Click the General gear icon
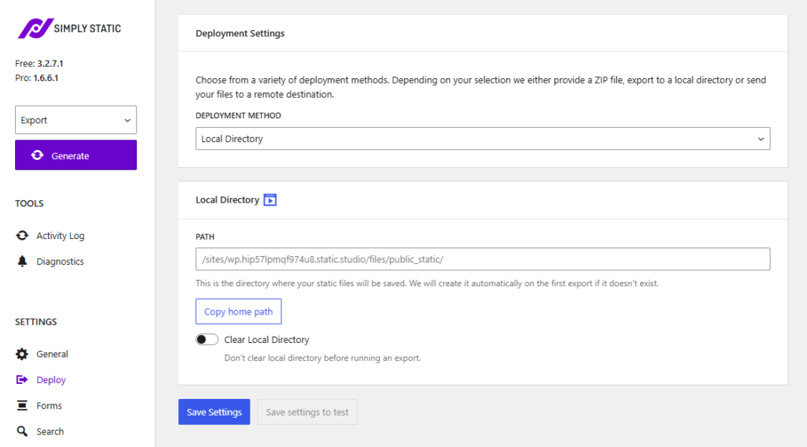The image size is (807, 447). pyautogui.click(x=22, y=354)
